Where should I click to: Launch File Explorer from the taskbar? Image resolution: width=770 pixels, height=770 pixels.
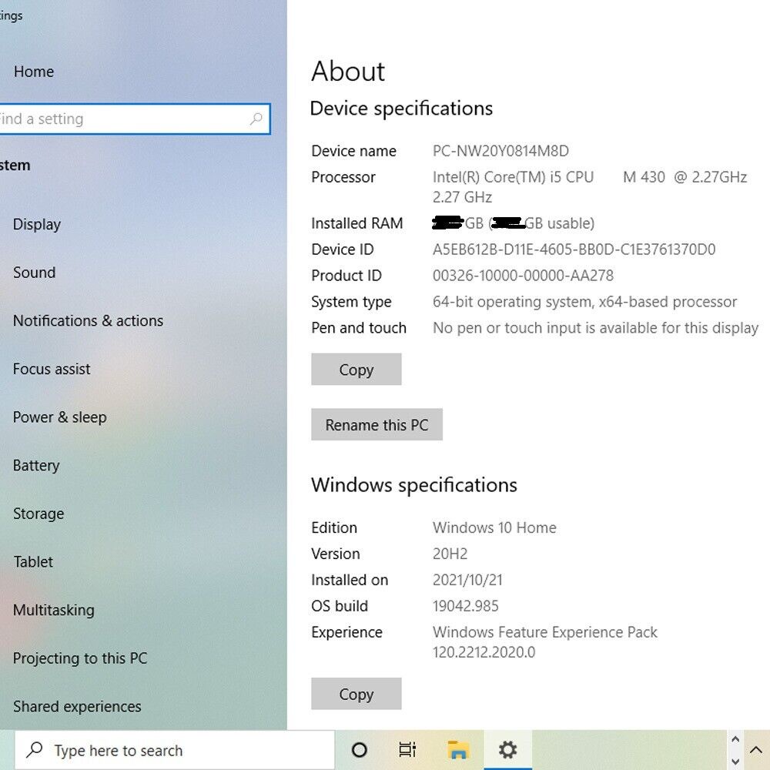[x=457, y=750]
